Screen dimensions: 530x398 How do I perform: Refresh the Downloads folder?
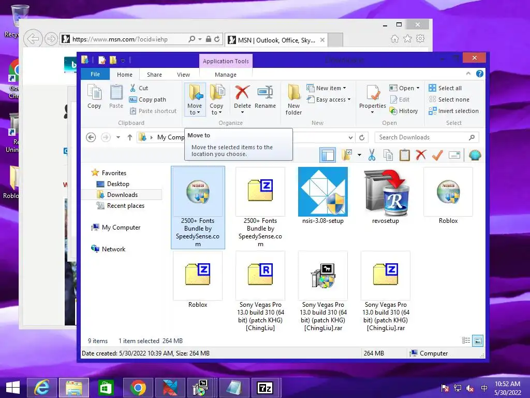pyautogui.click(x=362, y=137)
